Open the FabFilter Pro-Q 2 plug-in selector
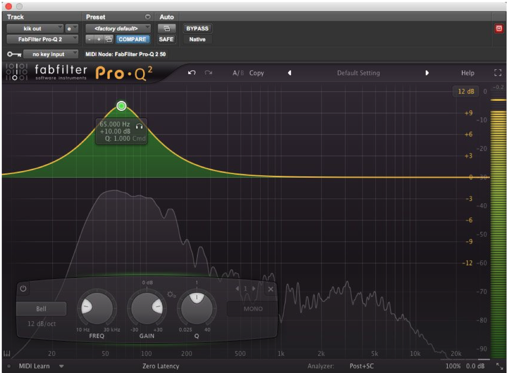 click(x=42, y=39)
